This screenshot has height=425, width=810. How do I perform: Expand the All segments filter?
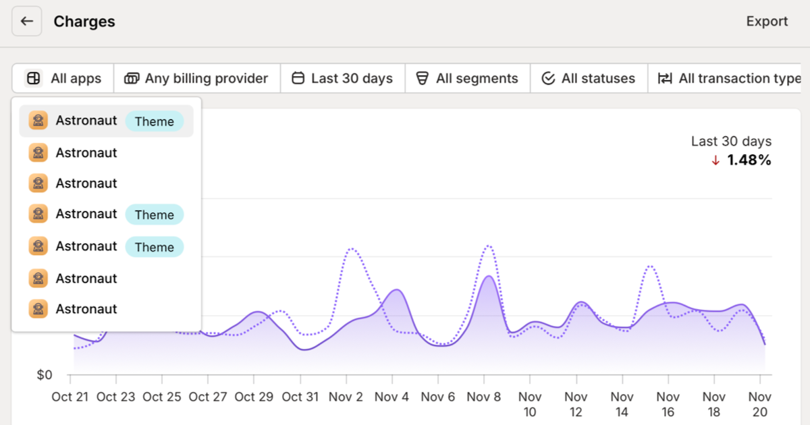tap(477, 79)
